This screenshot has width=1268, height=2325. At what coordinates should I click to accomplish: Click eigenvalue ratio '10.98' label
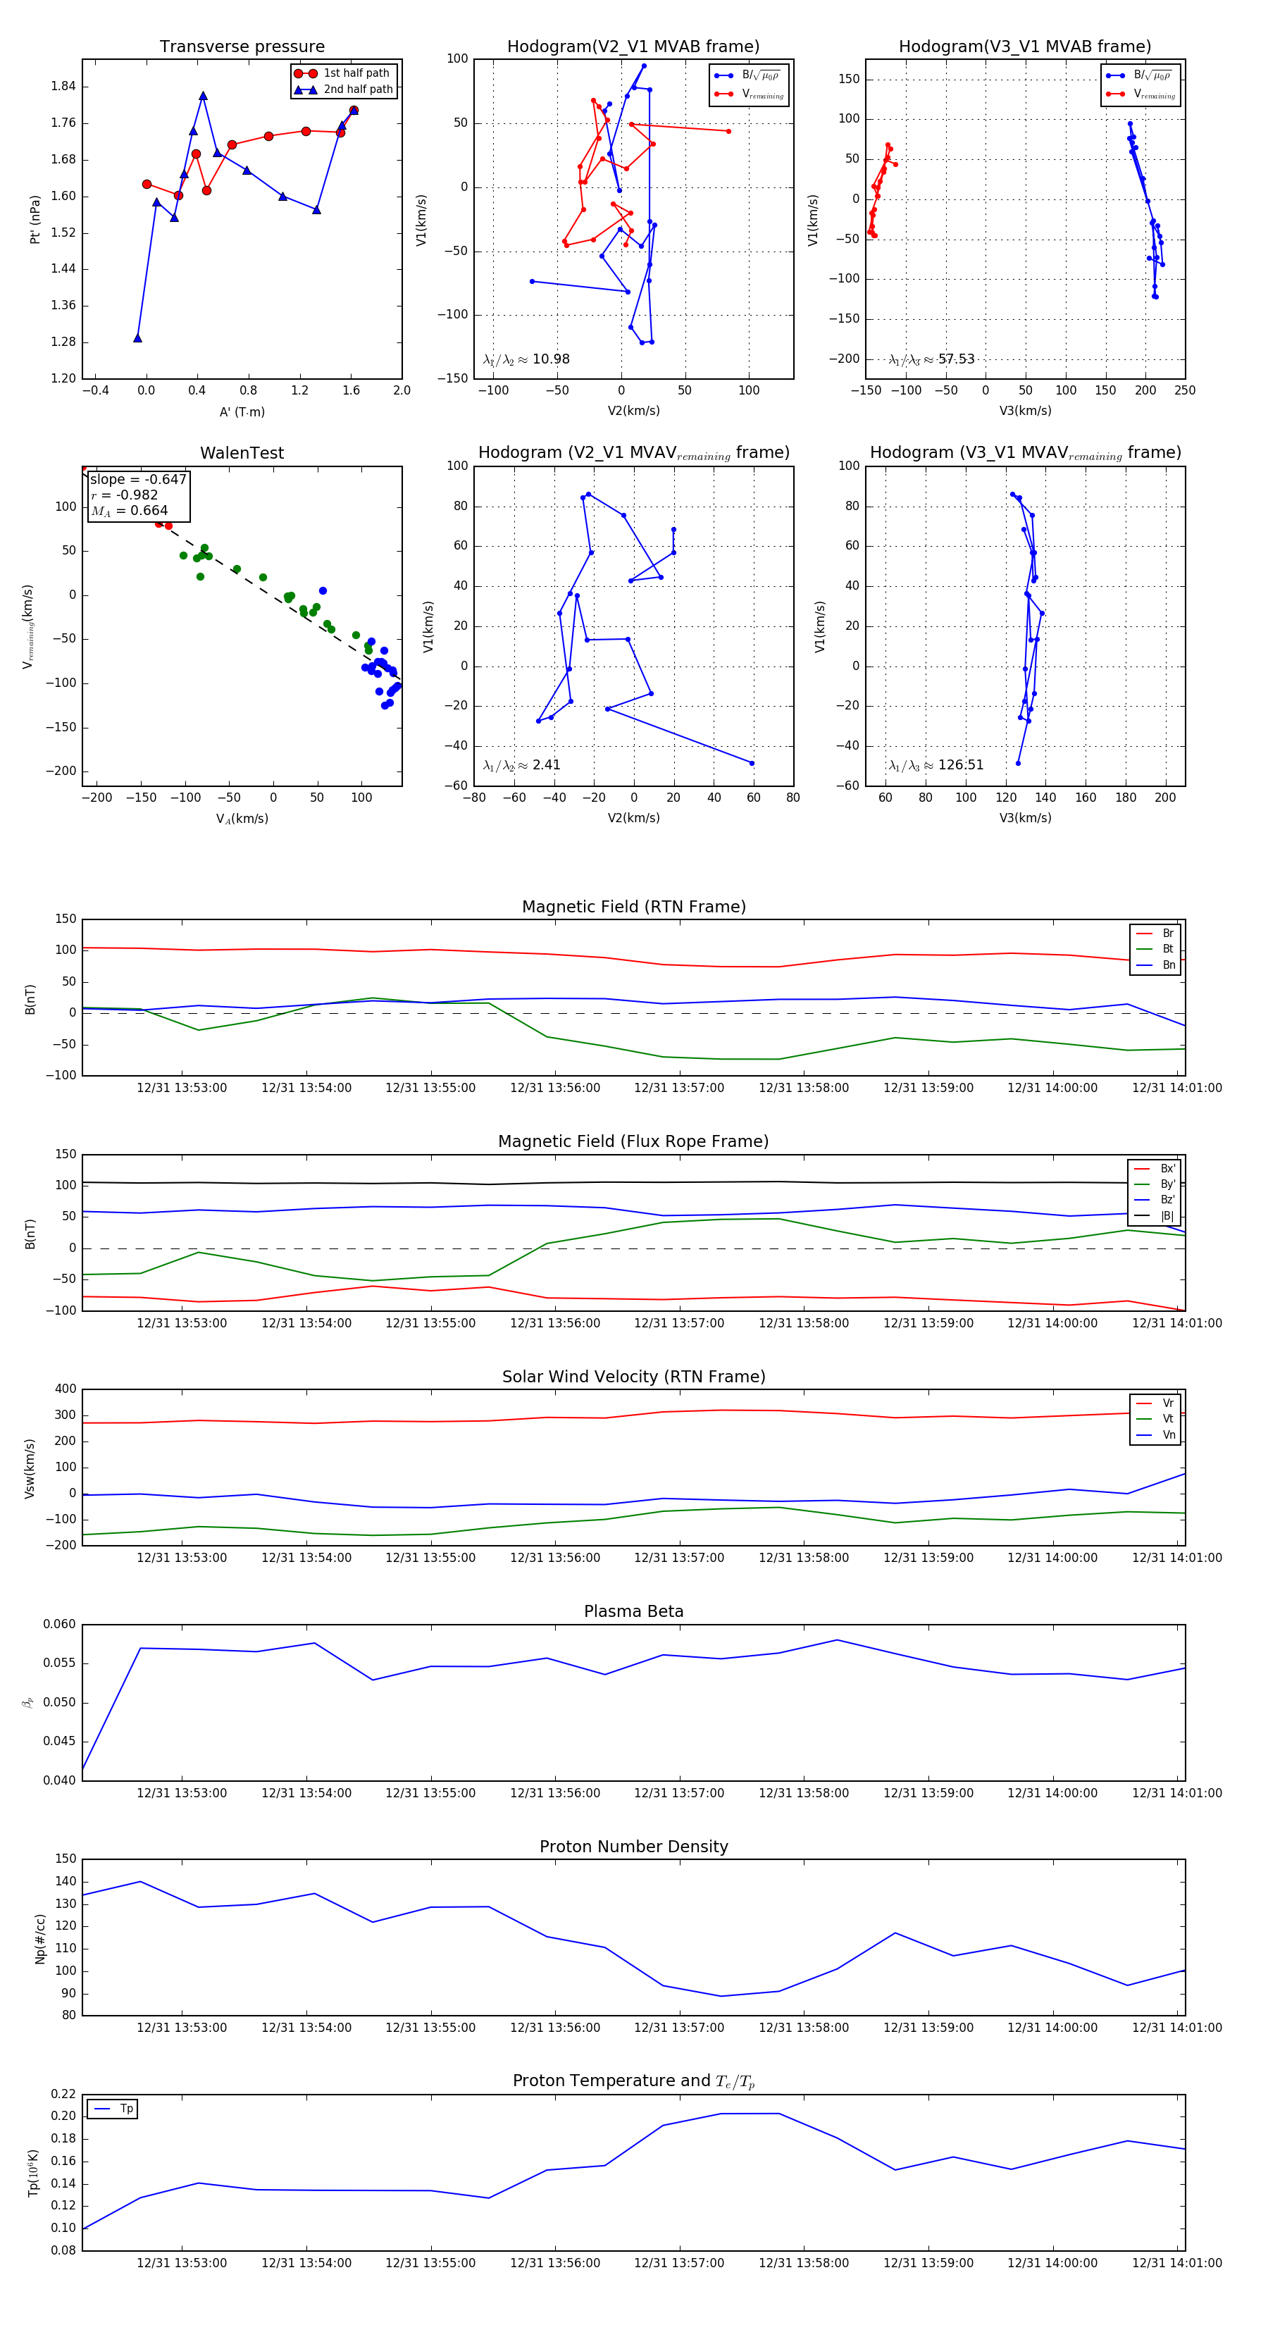point(526,359)
